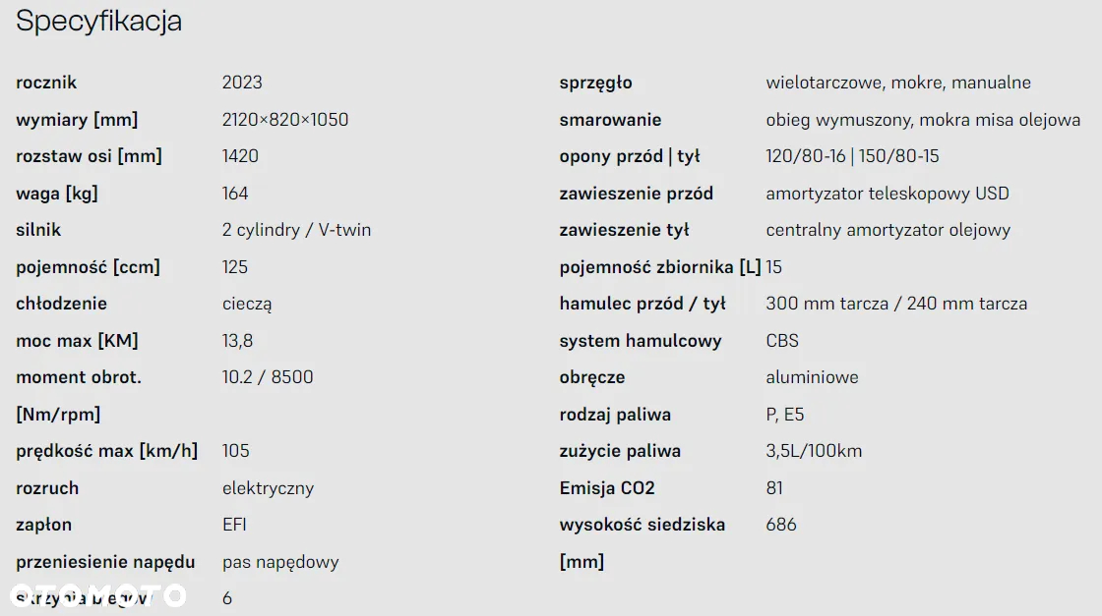
Task: Select the waga value 164
Action: pyautogui.click(x=235, y=193)
